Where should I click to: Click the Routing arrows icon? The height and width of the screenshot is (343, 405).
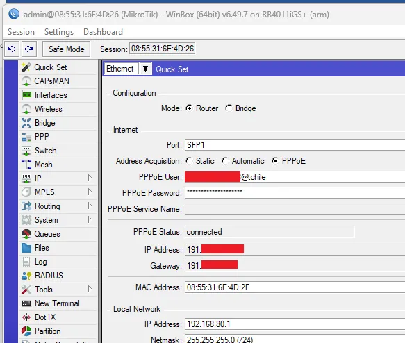click(x=26, y=206)
